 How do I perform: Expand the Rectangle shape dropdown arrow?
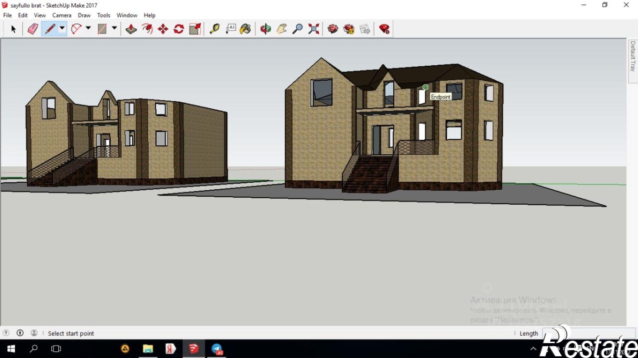click(114, 28)
